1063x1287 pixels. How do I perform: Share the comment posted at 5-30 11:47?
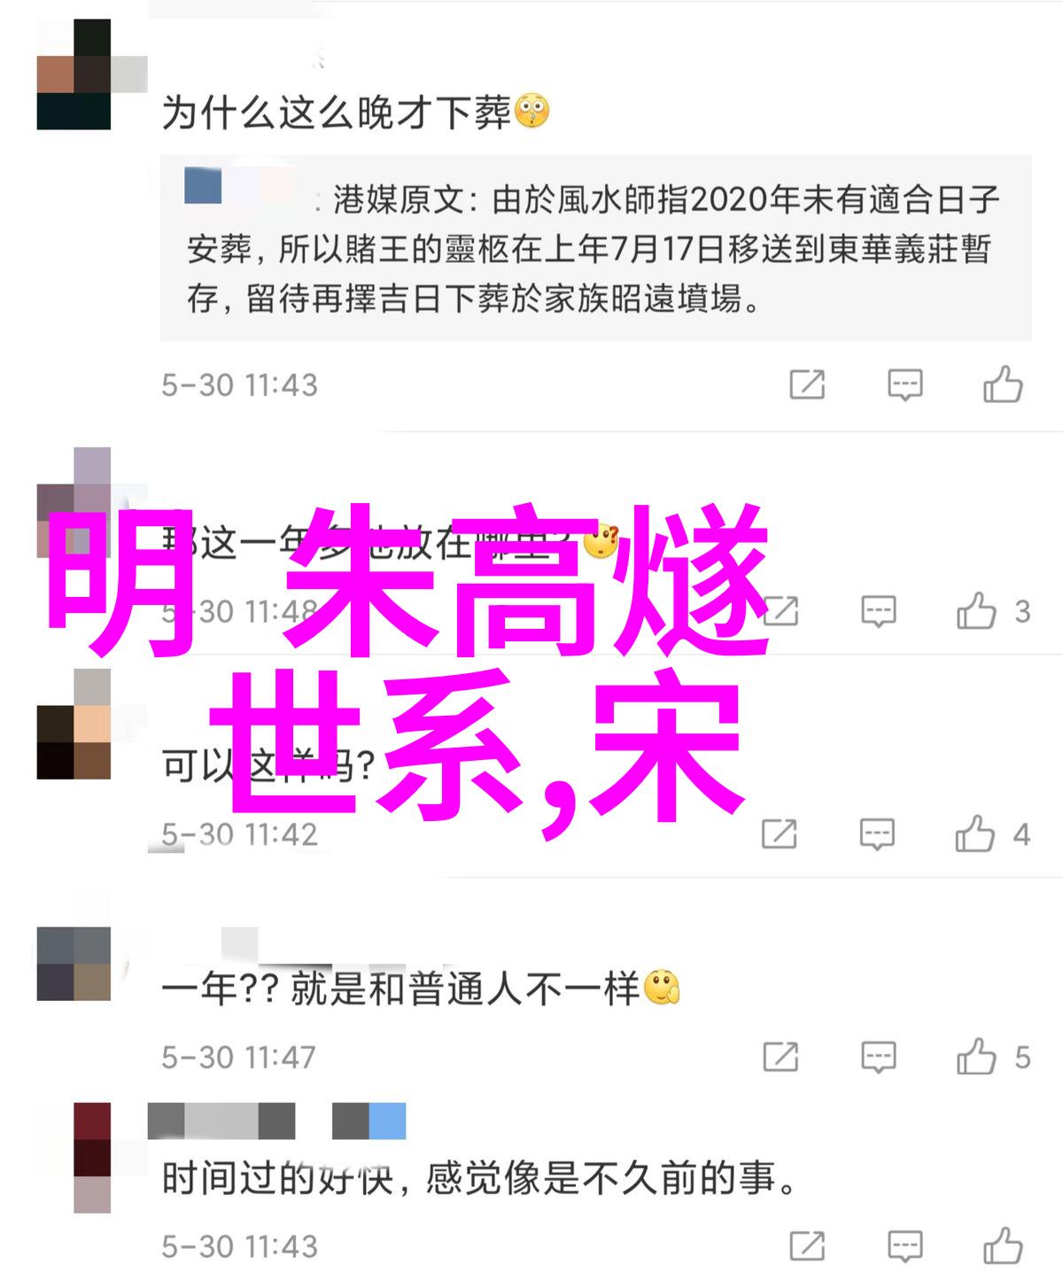point(780,1056)
